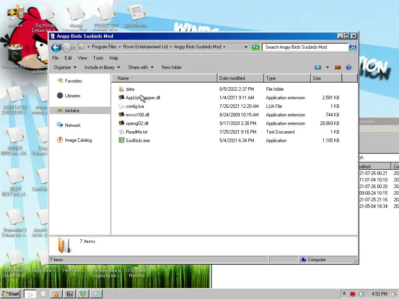
Task: Click the Search Angry Birds Susbirds Mod field
Action: [x=305, y=47]
